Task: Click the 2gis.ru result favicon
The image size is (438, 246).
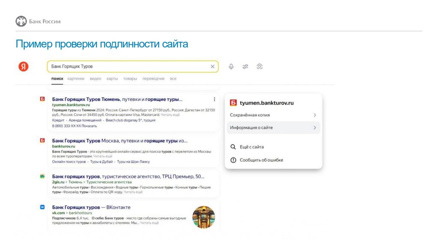Action: 42,176
